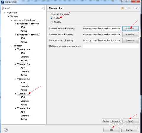Click the help question mark icon

(6, 130)
